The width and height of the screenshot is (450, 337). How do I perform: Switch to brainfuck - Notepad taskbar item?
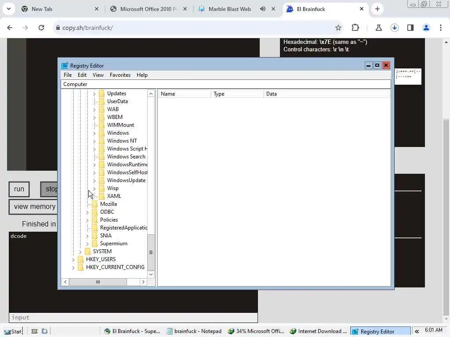tap(194, 332)
